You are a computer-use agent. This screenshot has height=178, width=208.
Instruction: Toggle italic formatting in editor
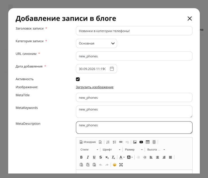pos(88,157)
